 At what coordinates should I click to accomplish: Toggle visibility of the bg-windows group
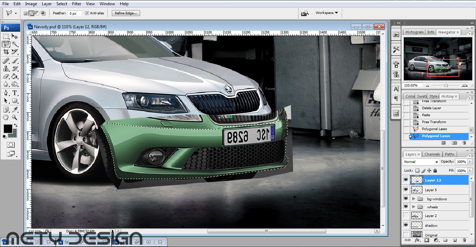406,199
